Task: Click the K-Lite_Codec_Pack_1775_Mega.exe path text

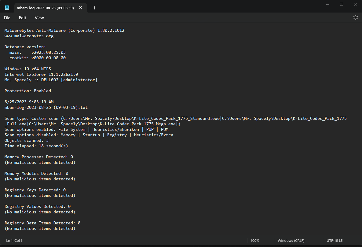Action: 102,124
